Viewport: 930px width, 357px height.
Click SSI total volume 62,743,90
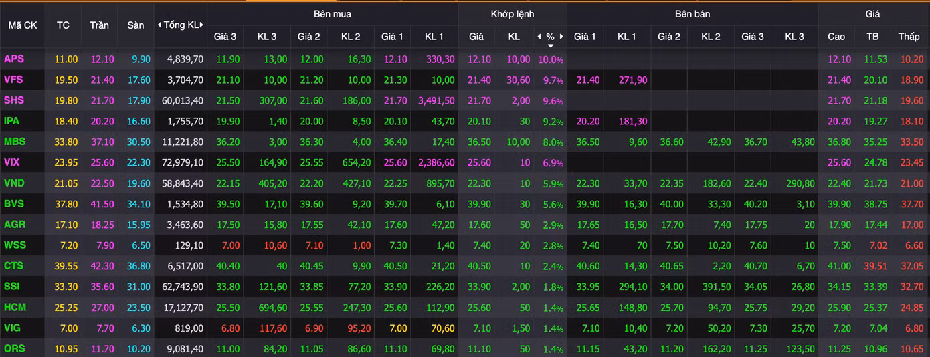(x=182, y=287)
